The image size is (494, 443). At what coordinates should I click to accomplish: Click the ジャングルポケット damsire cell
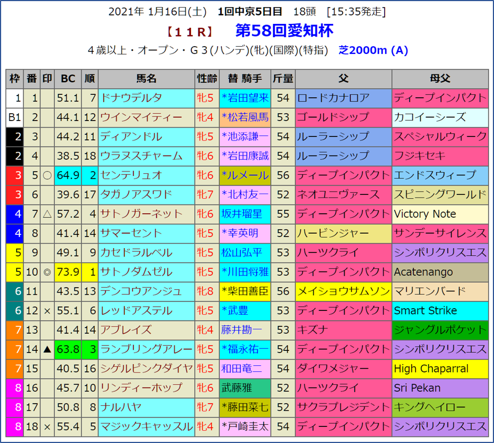coord(440,330)
